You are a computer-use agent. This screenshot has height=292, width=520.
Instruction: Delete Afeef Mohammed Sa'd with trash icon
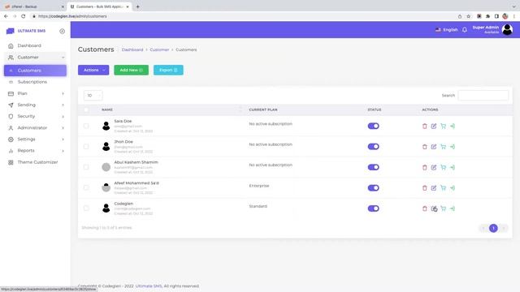(x=424, y=187)
